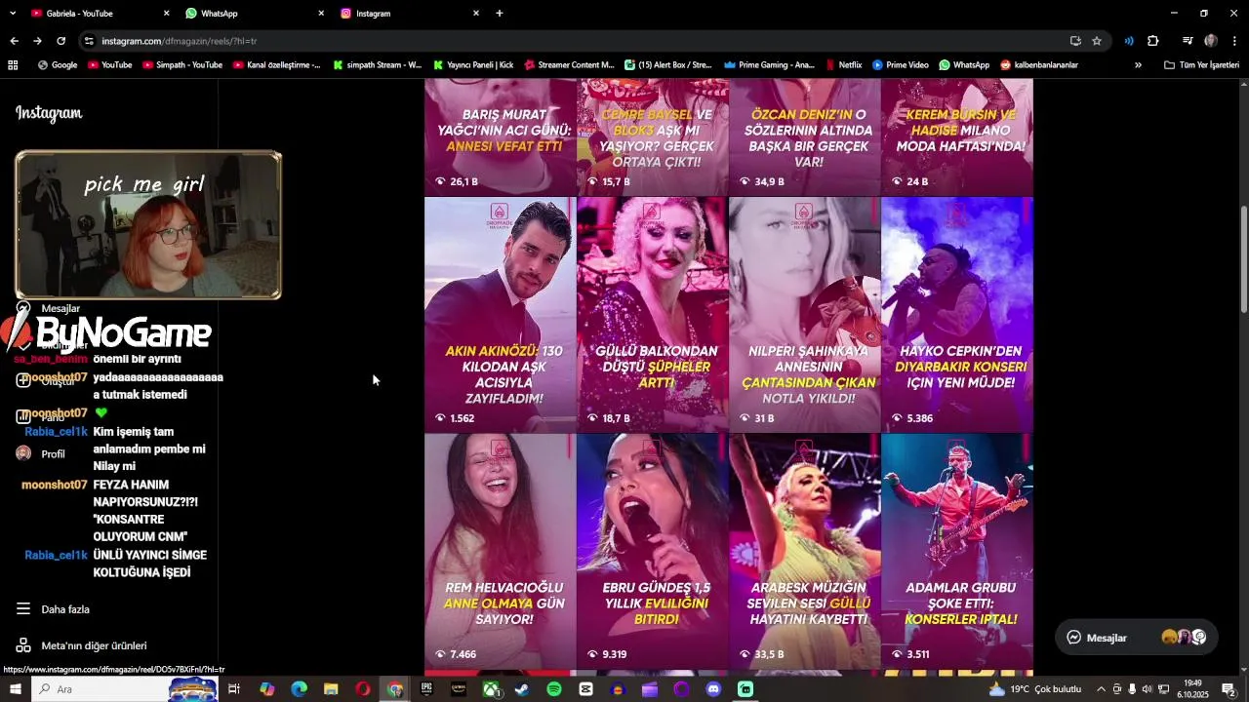Open Xbox app from the taskbar
The image size is (1249, 702).
pyautogui.click(x=491, y=689)
